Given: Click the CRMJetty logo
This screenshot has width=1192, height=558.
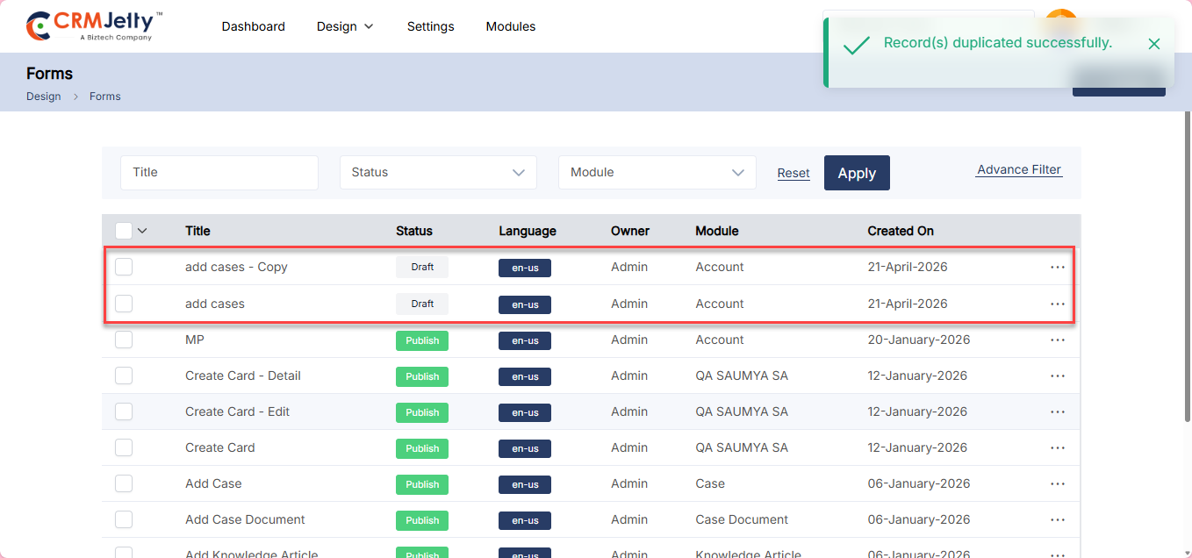Looking at the screenshot, I should tap(94, 26).
